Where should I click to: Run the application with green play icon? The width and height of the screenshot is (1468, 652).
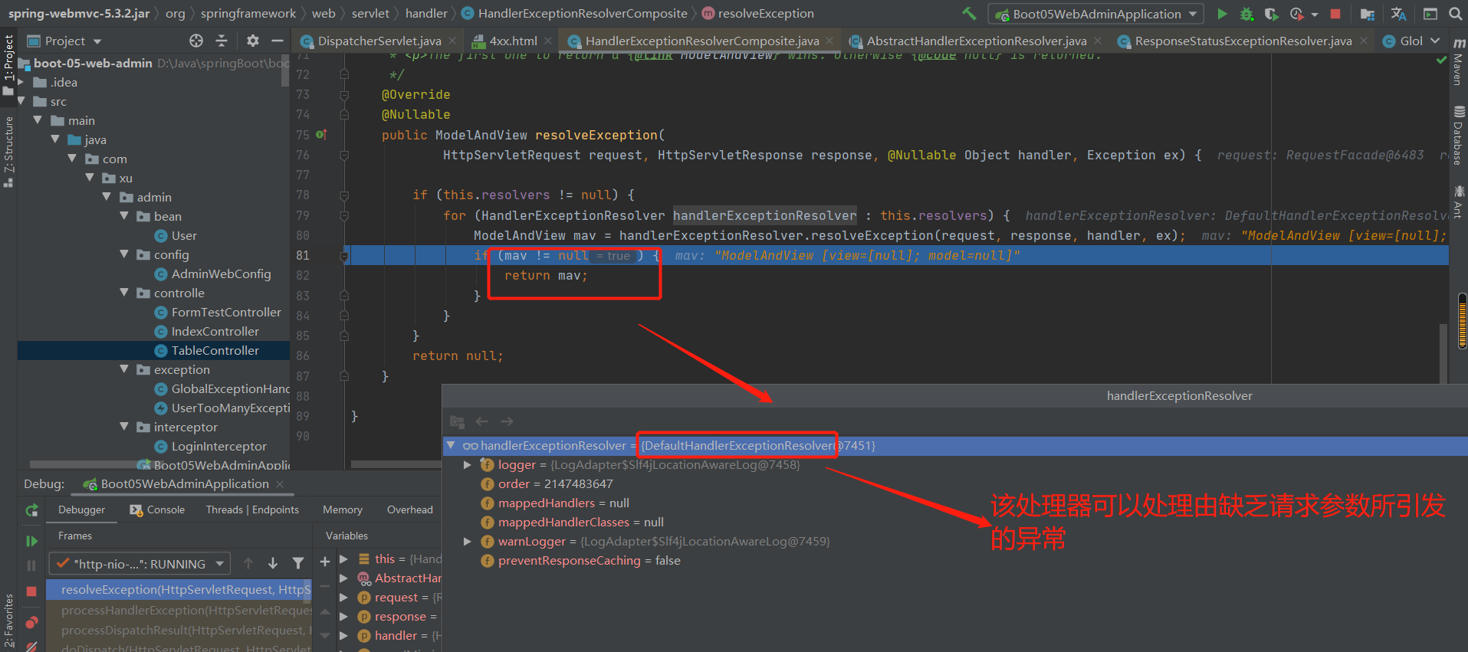[1222, 14]
